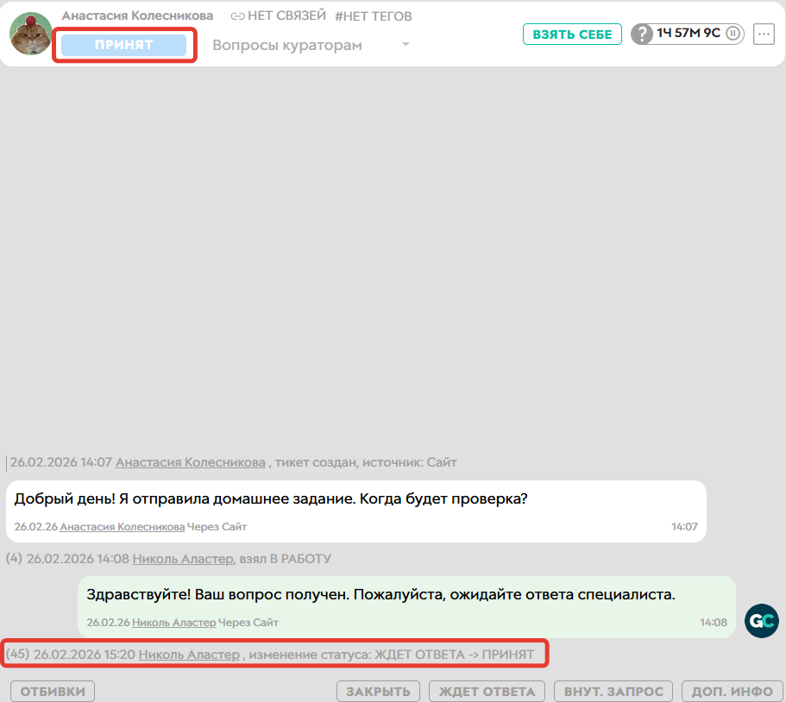The image size is (786, 702).
Task: Click the #НЕТ ТЕГОВ tag label
Action: 373,16
